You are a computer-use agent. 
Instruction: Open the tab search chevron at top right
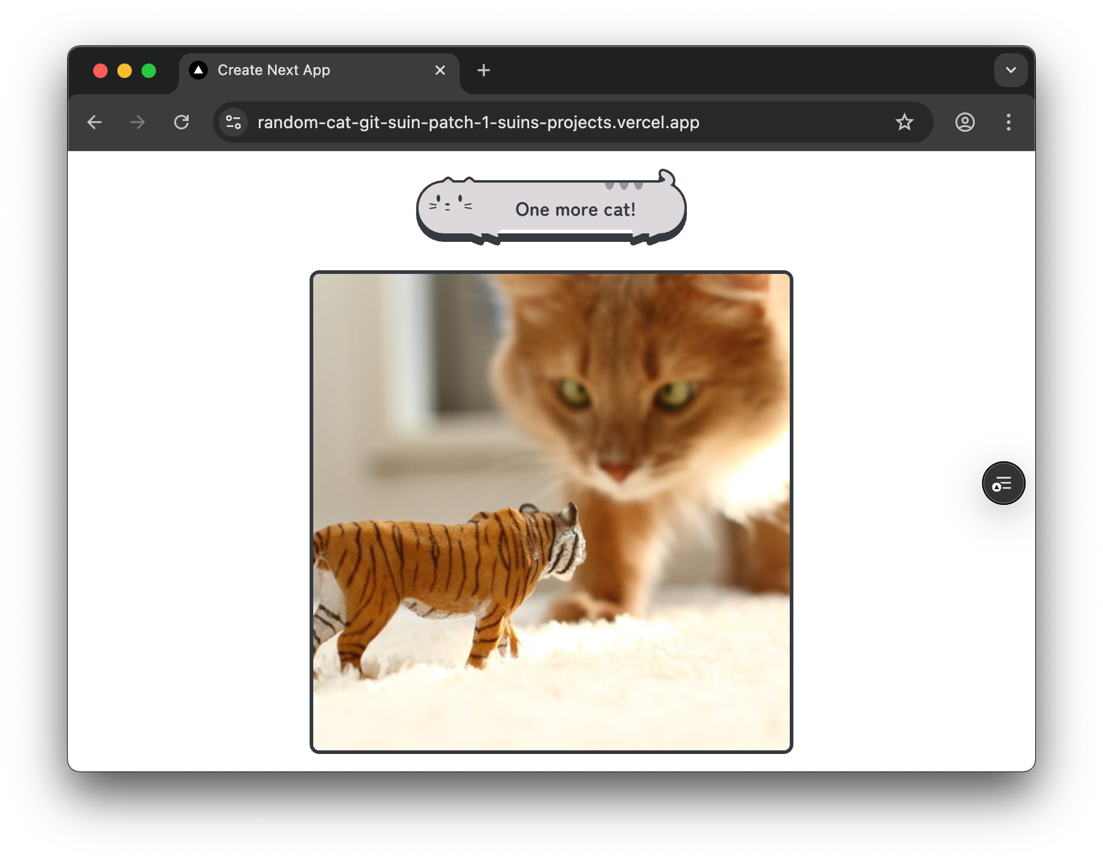[x=1010, y=70]
